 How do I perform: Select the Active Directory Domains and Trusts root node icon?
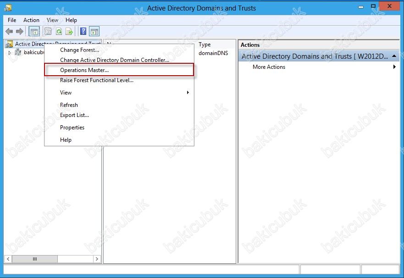(9, 44)
